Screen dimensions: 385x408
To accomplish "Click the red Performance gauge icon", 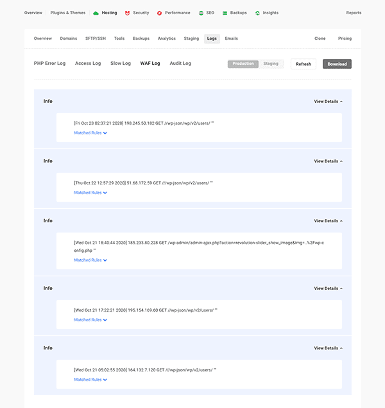I will [159, 13].
